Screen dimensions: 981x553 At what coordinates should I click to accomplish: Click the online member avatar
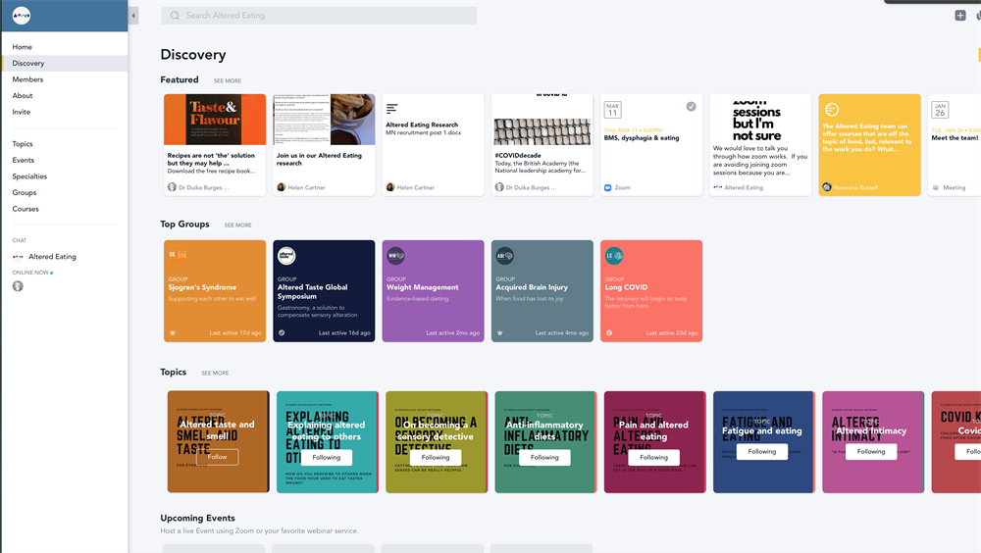click(x=18, y=286)
